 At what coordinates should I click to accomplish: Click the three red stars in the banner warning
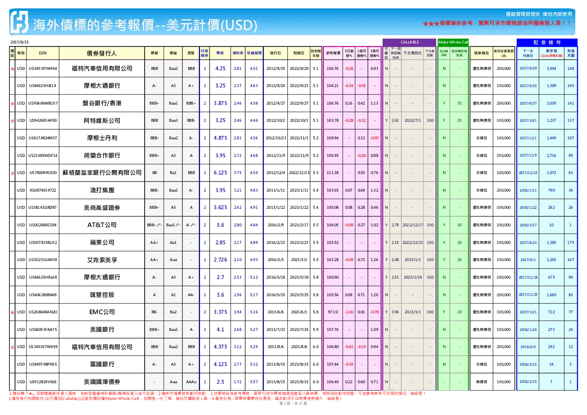pos(431,23)
